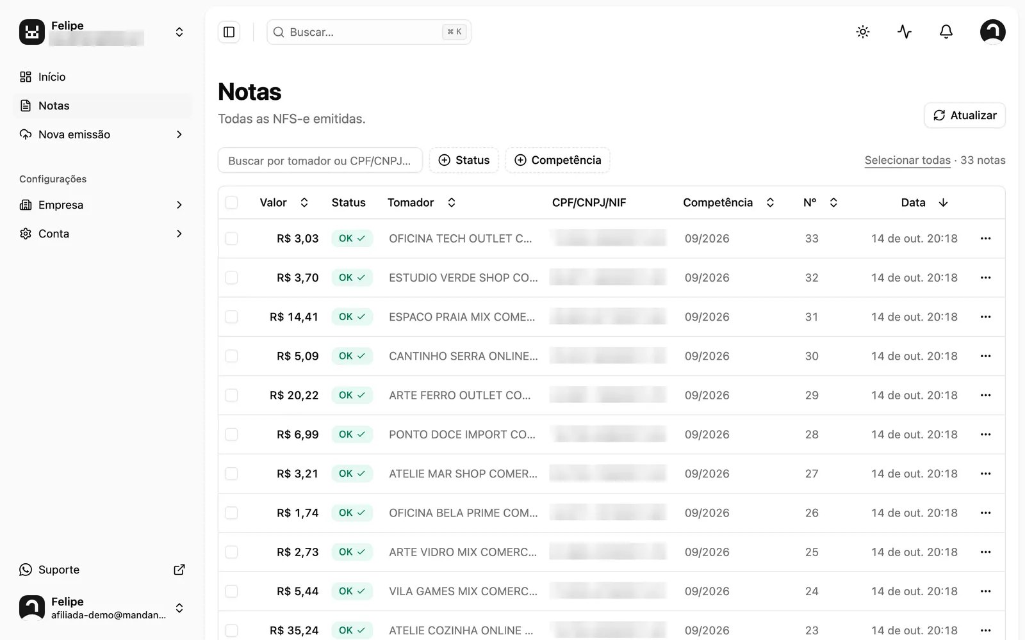
Task: Open row actions for note 26
Action: 985,513
